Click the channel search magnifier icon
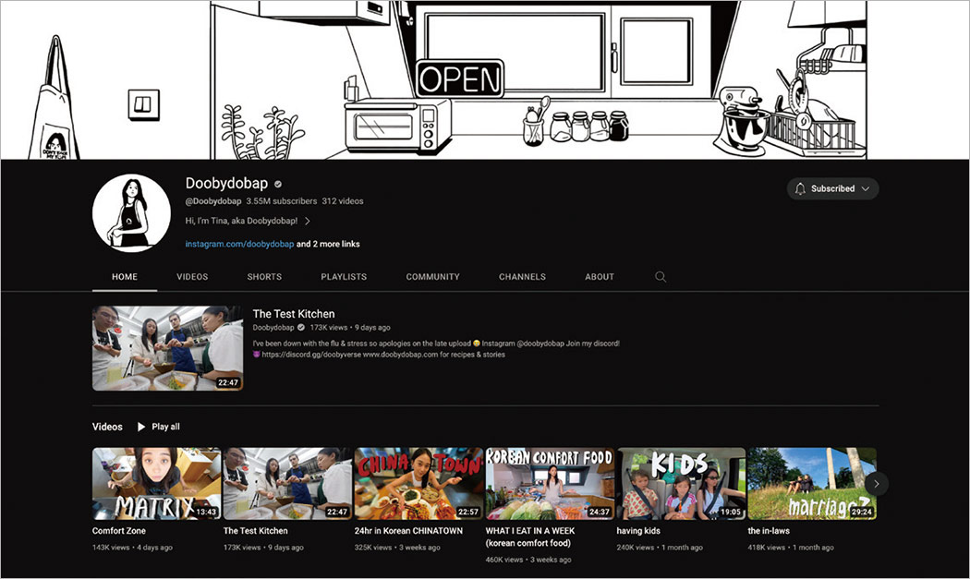Screen dimensions: 970x579 coord(661,276)
